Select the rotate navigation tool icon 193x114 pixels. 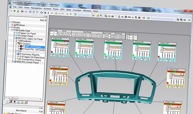coord(41,12)
